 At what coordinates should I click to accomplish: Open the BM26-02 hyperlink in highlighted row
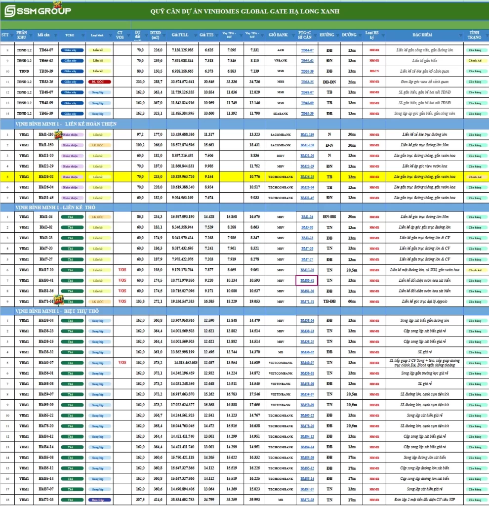(x=307, y=177)
